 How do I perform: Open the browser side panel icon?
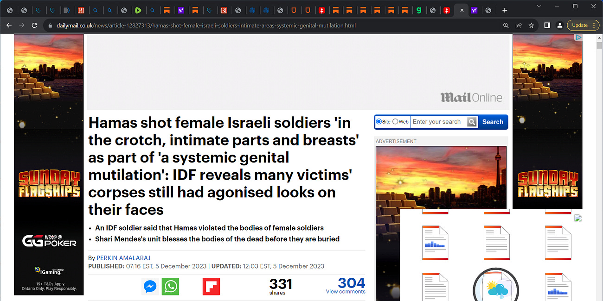coord(547,25)
